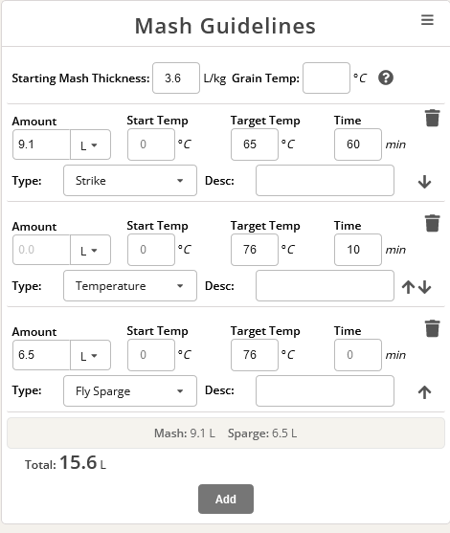Image resolution: width=450 pixels, height=533 pixels.
Task: Open the Strike type dropdown
Action: (130, 181)
